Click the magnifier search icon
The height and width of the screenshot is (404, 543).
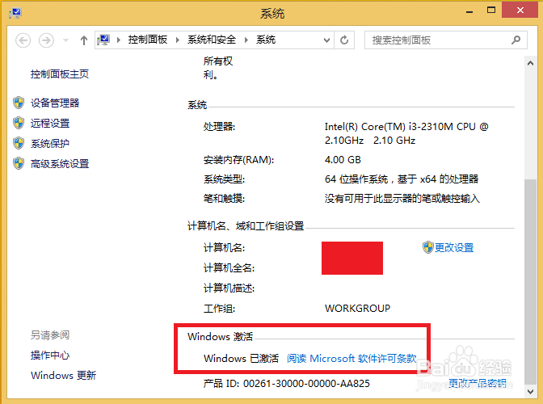pos(516,40)
